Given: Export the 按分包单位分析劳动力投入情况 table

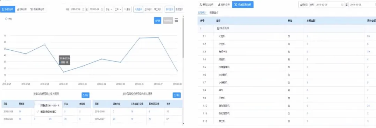Looking at the screenshot, I should click(x=177, y=95).
